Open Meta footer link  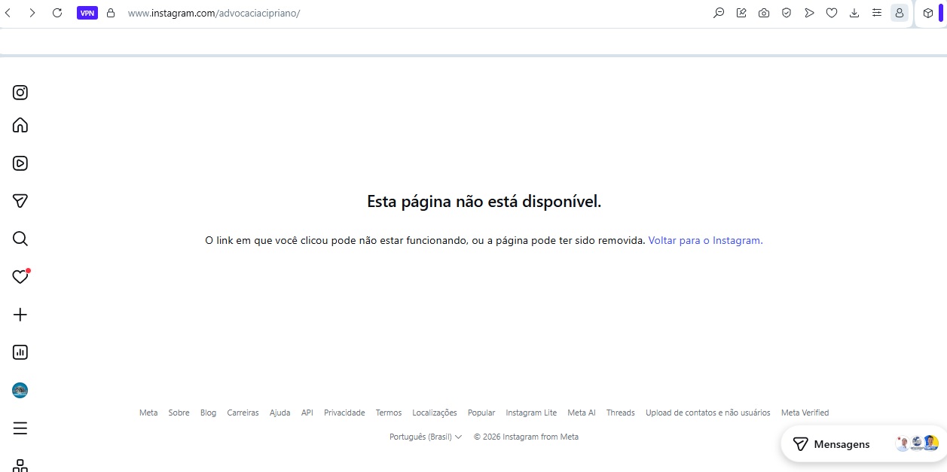point(148,413)
